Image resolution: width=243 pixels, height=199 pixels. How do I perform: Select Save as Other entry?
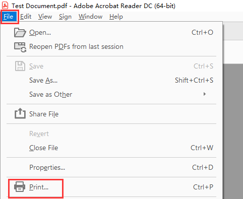(x=111, y=94)
